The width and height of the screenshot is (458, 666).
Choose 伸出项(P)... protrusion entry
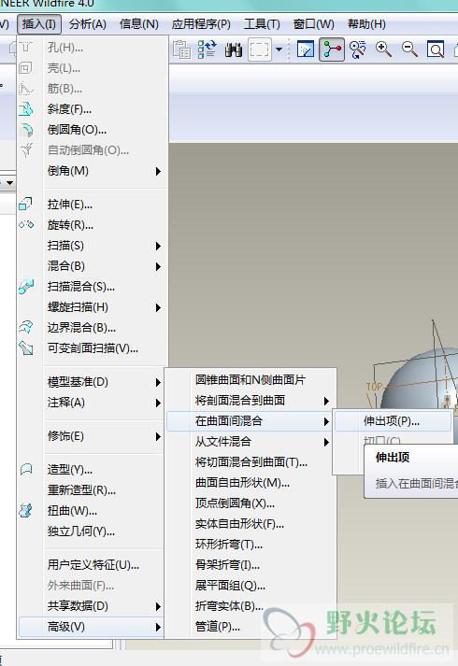pyautogui.click(x=393, y=421)
